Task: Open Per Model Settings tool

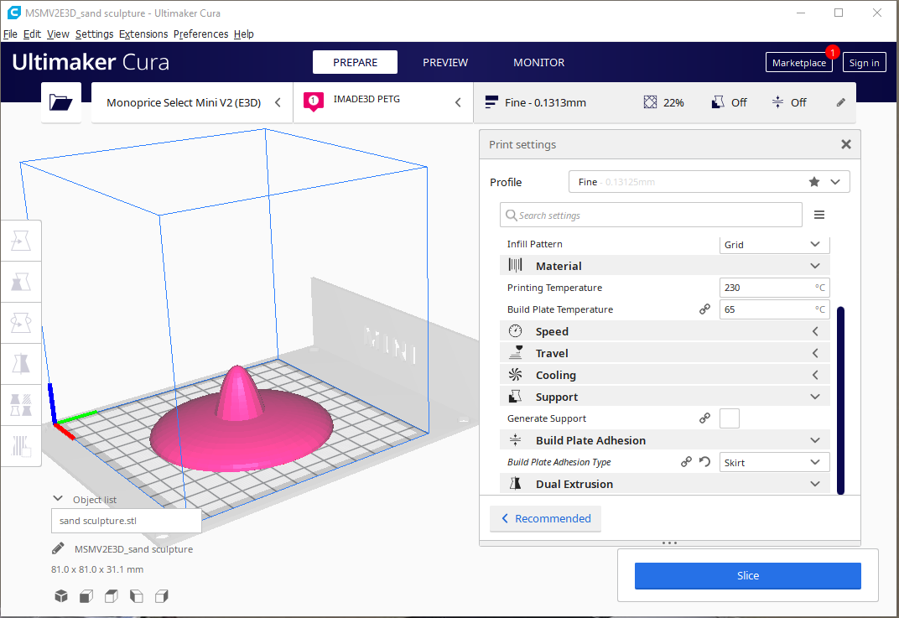Action: pos(21,405)
